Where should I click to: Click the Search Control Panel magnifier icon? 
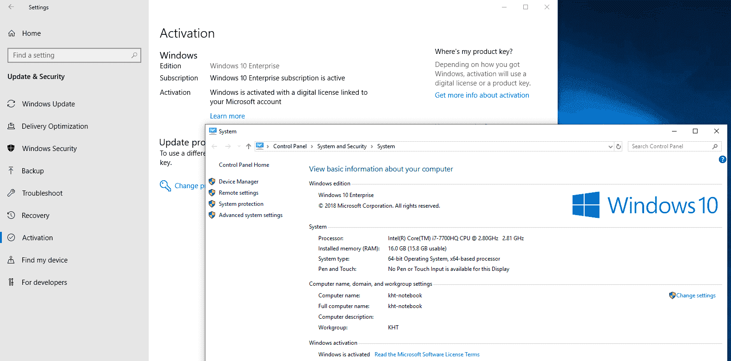pos(715,146)
